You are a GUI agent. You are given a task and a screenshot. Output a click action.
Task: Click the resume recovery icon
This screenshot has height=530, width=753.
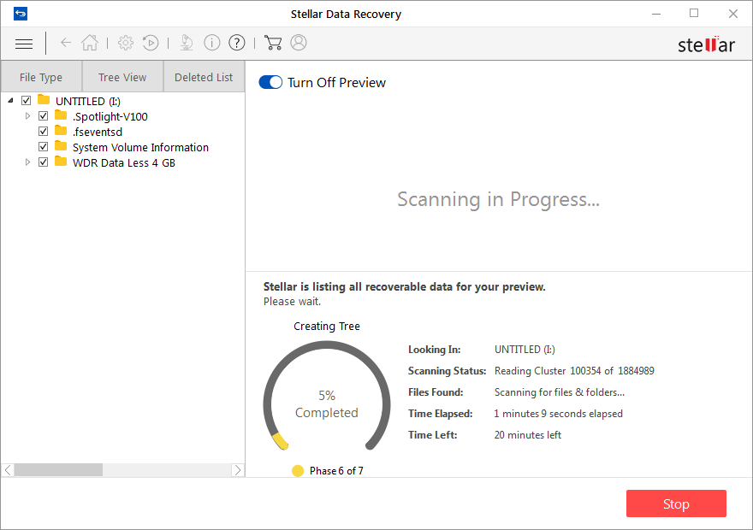[151, 43]
